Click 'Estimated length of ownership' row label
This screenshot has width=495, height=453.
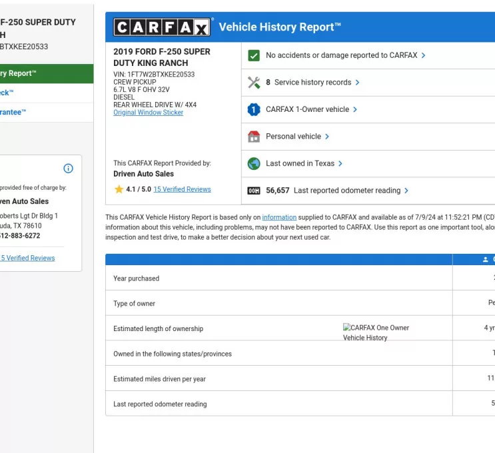click(x=158, y=328)
